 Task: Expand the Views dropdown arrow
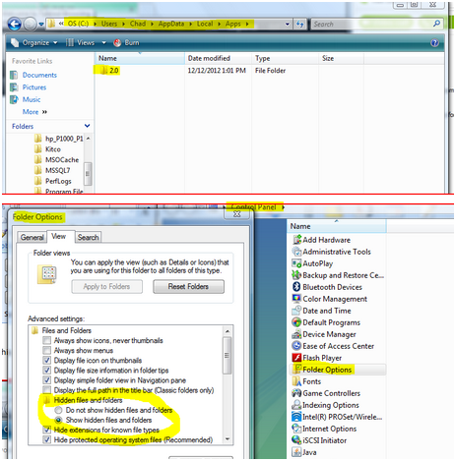coord(104,43)
